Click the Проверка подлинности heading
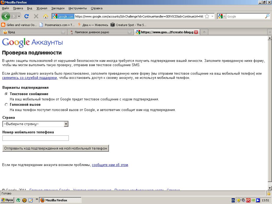This screenshot has height=204, width=272. [x=32, y=53]
